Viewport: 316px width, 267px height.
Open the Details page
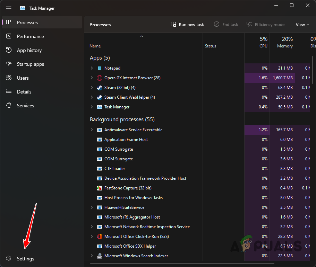coord(24,92)
